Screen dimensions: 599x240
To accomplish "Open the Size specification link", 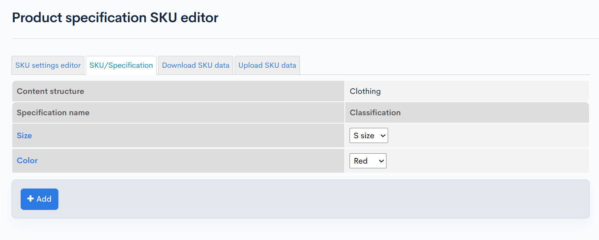I will pyautogui.click(x=24, y=135).
